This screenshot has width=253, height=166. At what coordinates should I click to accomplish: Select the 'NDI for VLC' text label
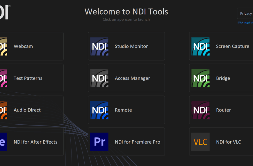[x=228, y=142]
